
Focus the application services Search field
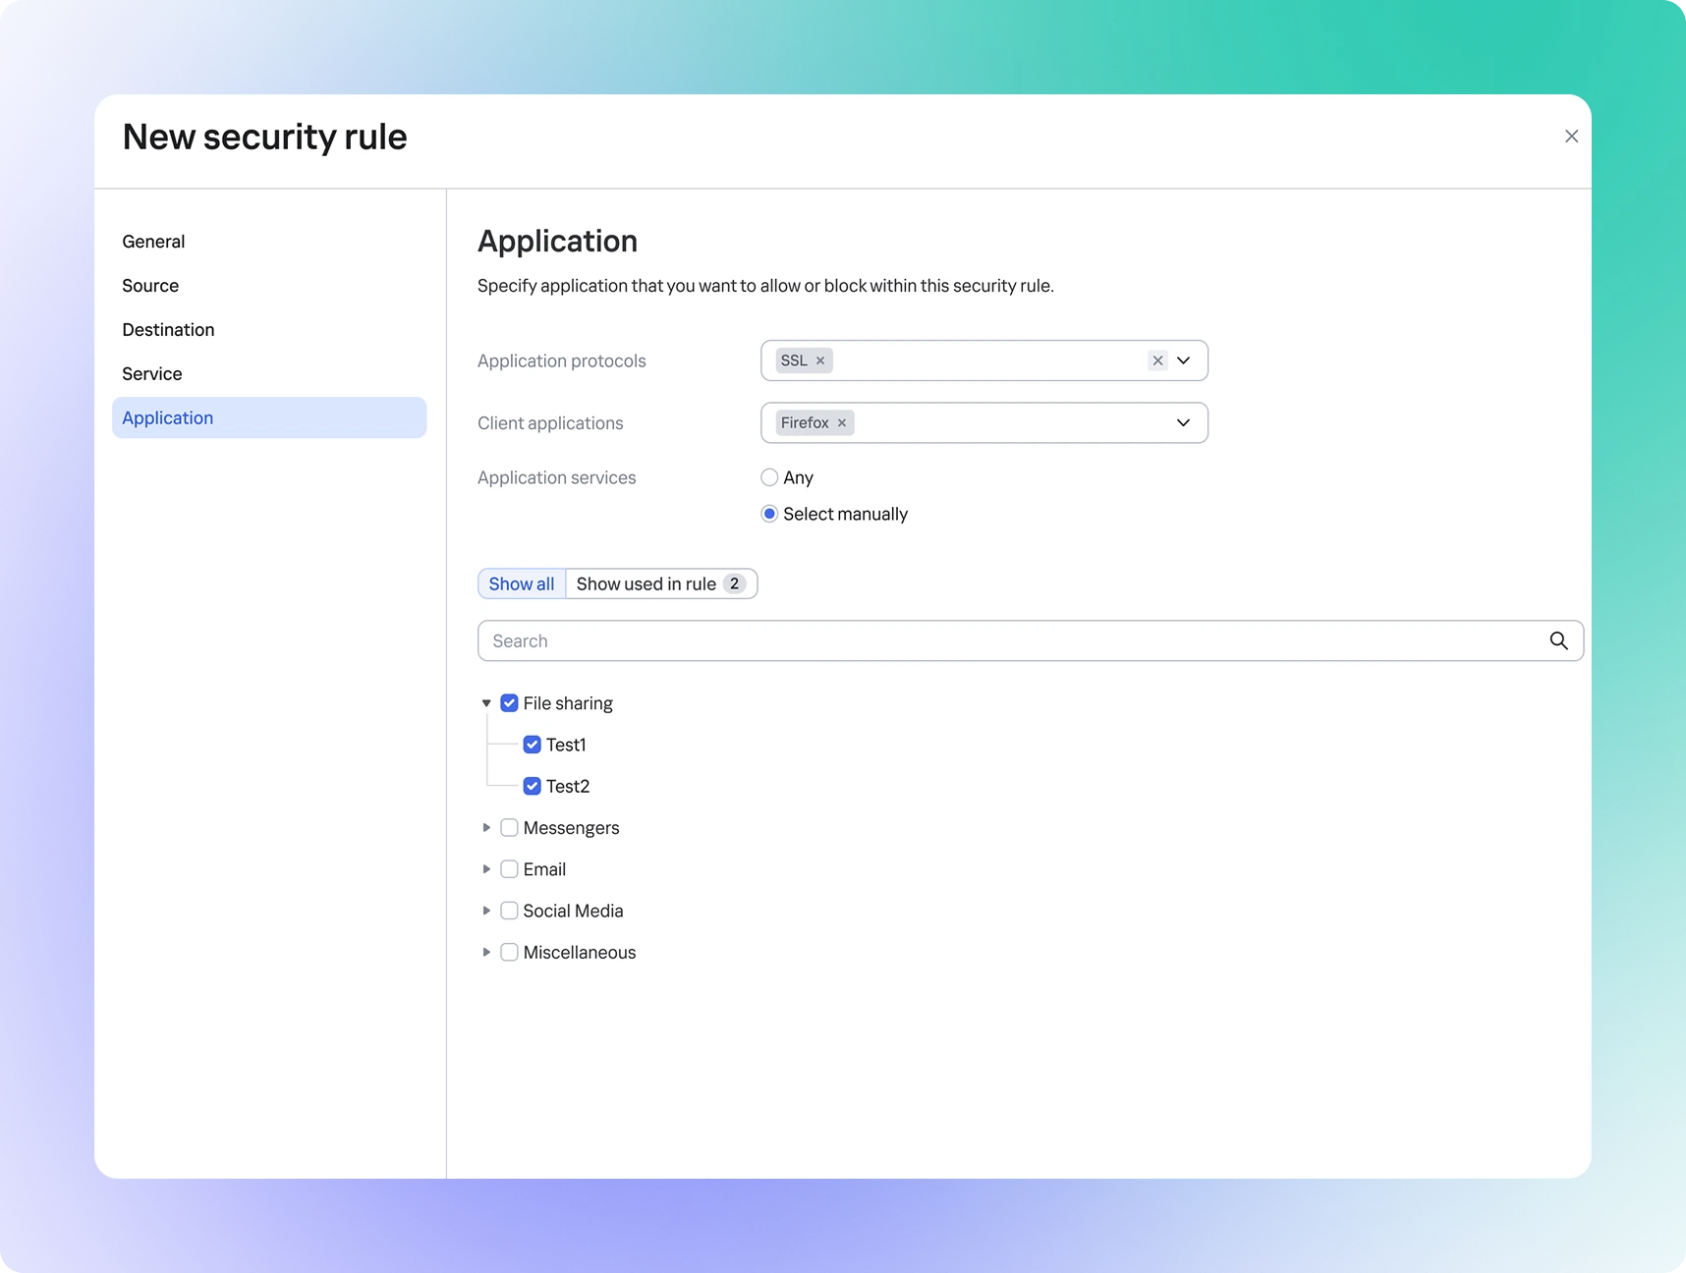click(x=1012, y=641)
